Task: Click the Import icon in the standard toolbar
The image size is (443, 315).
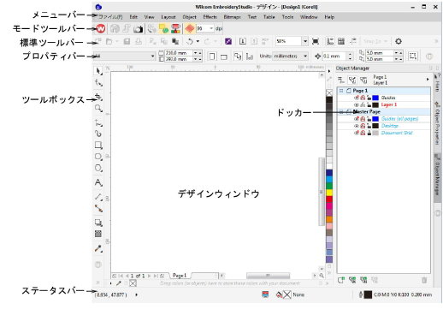Action: click(243, 41)
